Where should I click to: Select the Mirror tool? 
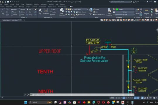[22, 12]
